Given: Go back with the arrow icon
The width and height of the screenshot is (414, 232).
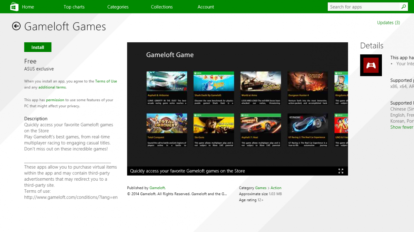Looking at the screenshot, I should [16, 26].
